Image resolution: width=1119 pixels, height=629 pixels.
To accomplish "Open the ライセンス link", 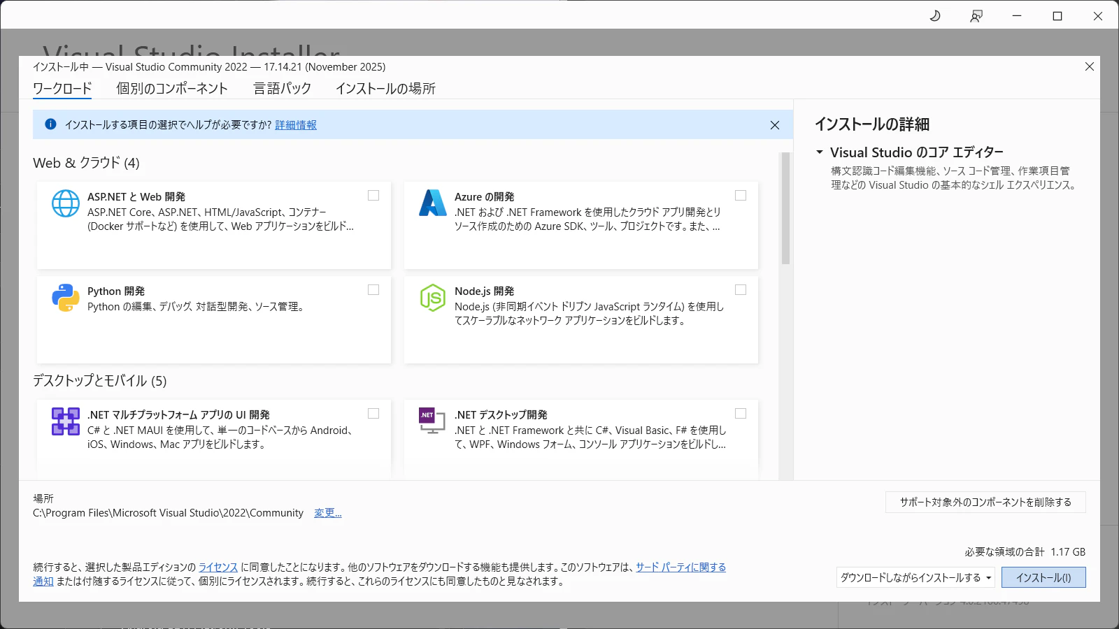I will click(x=218, y=567).
